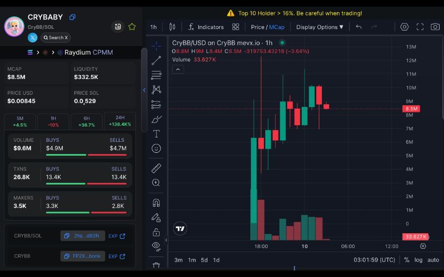Collapse the chart legend chevron
This screenshot has width=444, height=277.
pyautogui.click(x=178, y=69)
